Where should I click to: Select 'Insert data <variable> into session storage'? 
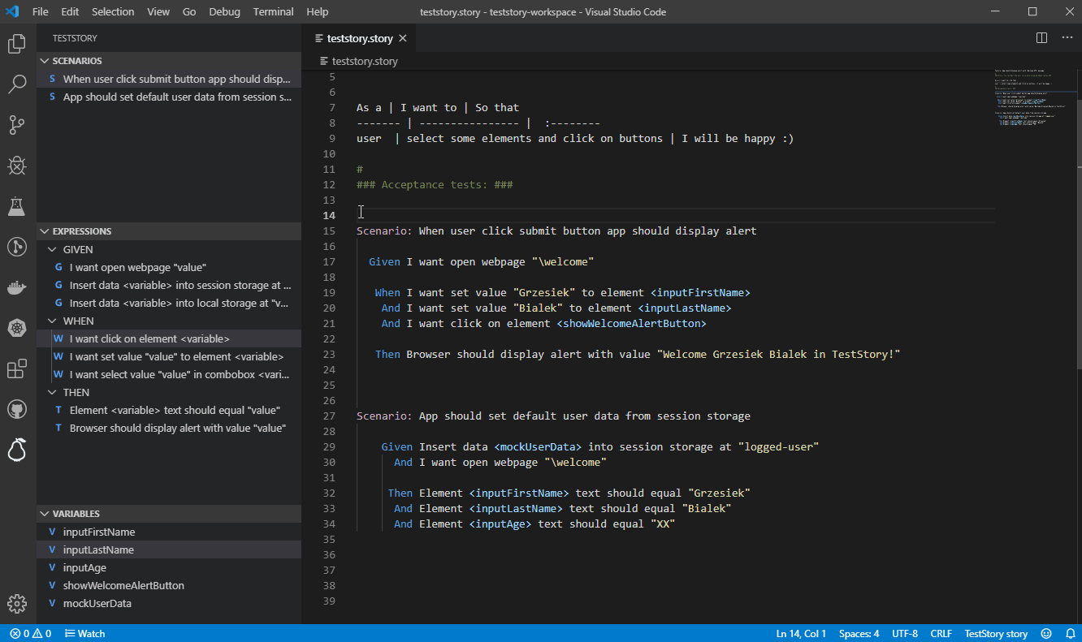[169, 286]
